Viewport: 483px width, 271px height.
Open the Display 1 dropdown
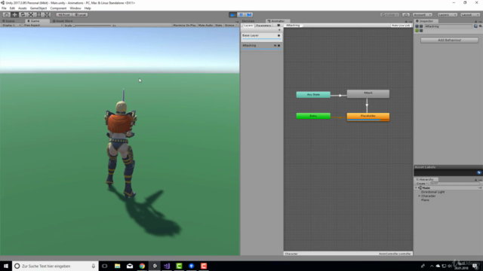coord(11,25)
